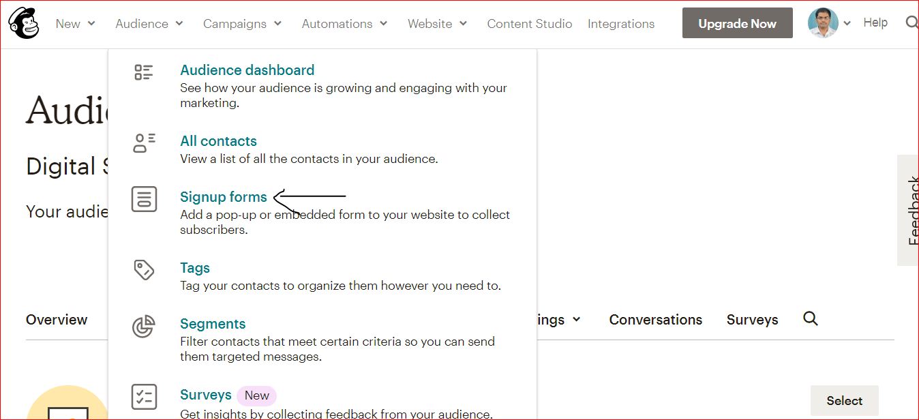Click 'Add a pop-up or embedded form' description
The width and height of the screenshot is (919, 420).
click(x=345, y=222)
